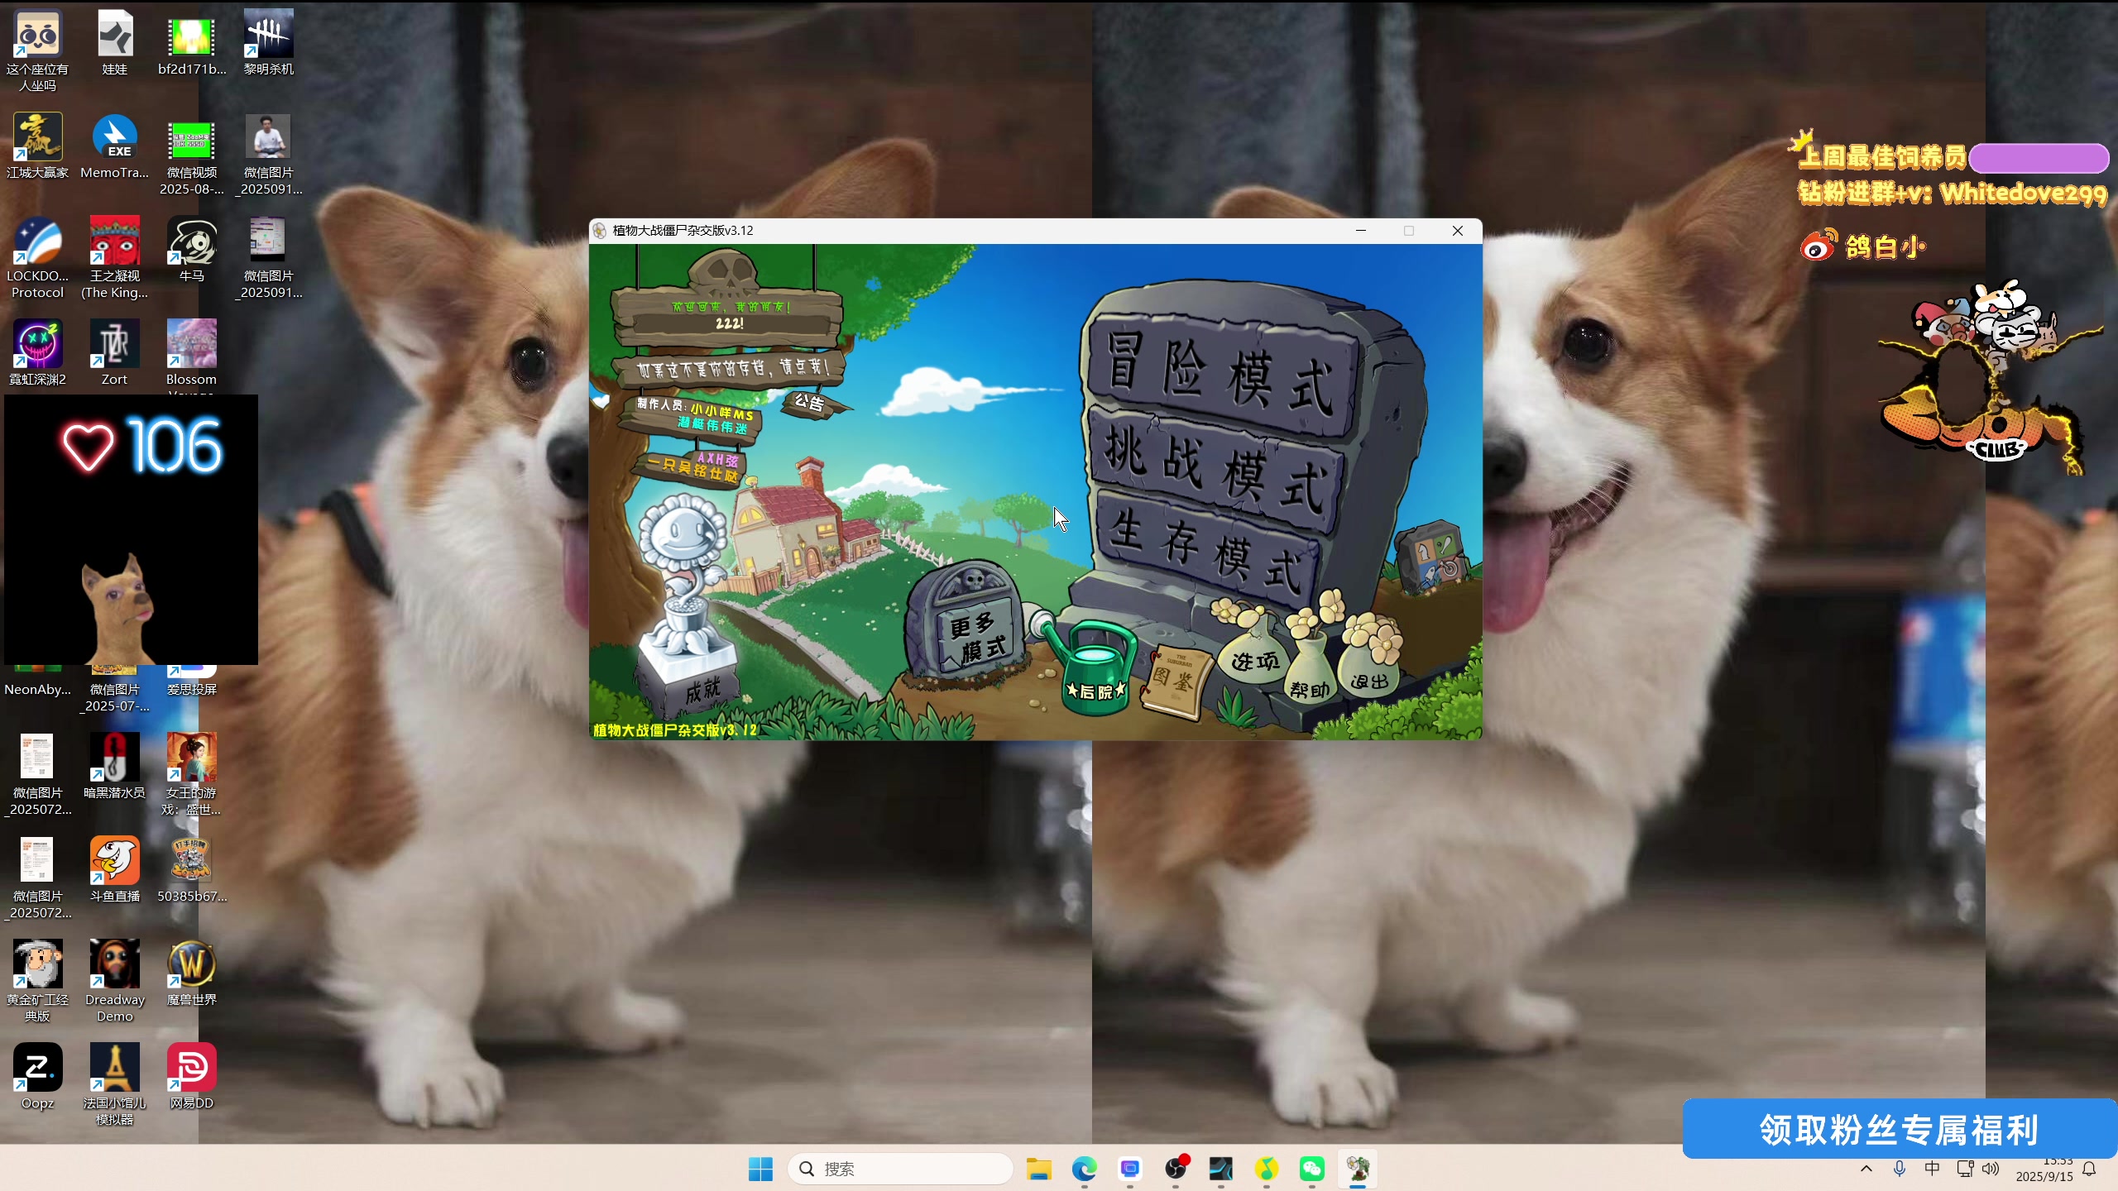This screenshot has width=2118, height=1191.
Task: Launch 法国小馆儿模拟器 shortcut
Action: click(114, 1085)
